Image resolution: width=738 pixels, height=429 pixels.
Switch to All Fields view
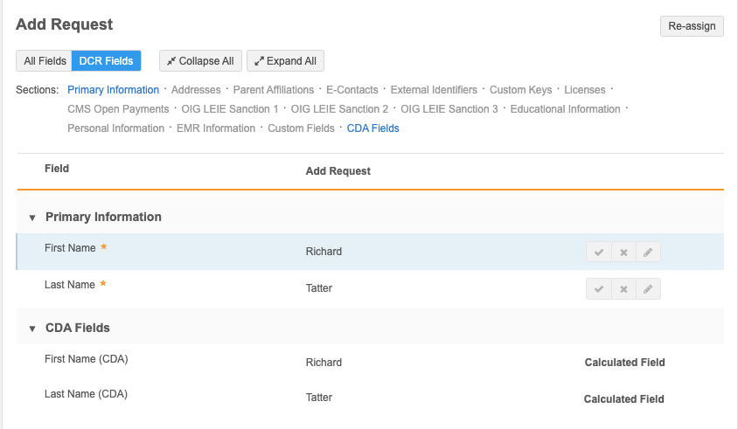pos(43,61)
